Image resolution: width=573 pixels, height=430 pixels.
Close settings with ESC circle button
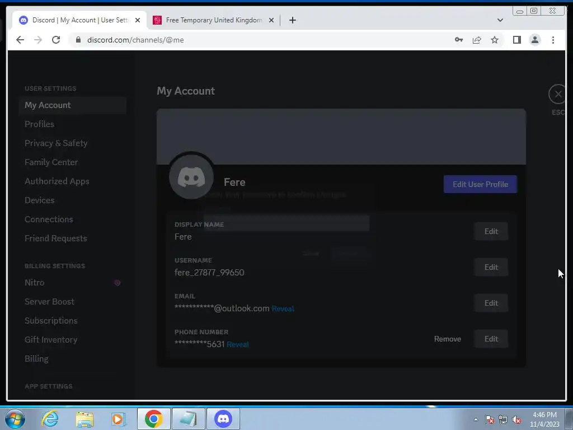coord(558,94)
